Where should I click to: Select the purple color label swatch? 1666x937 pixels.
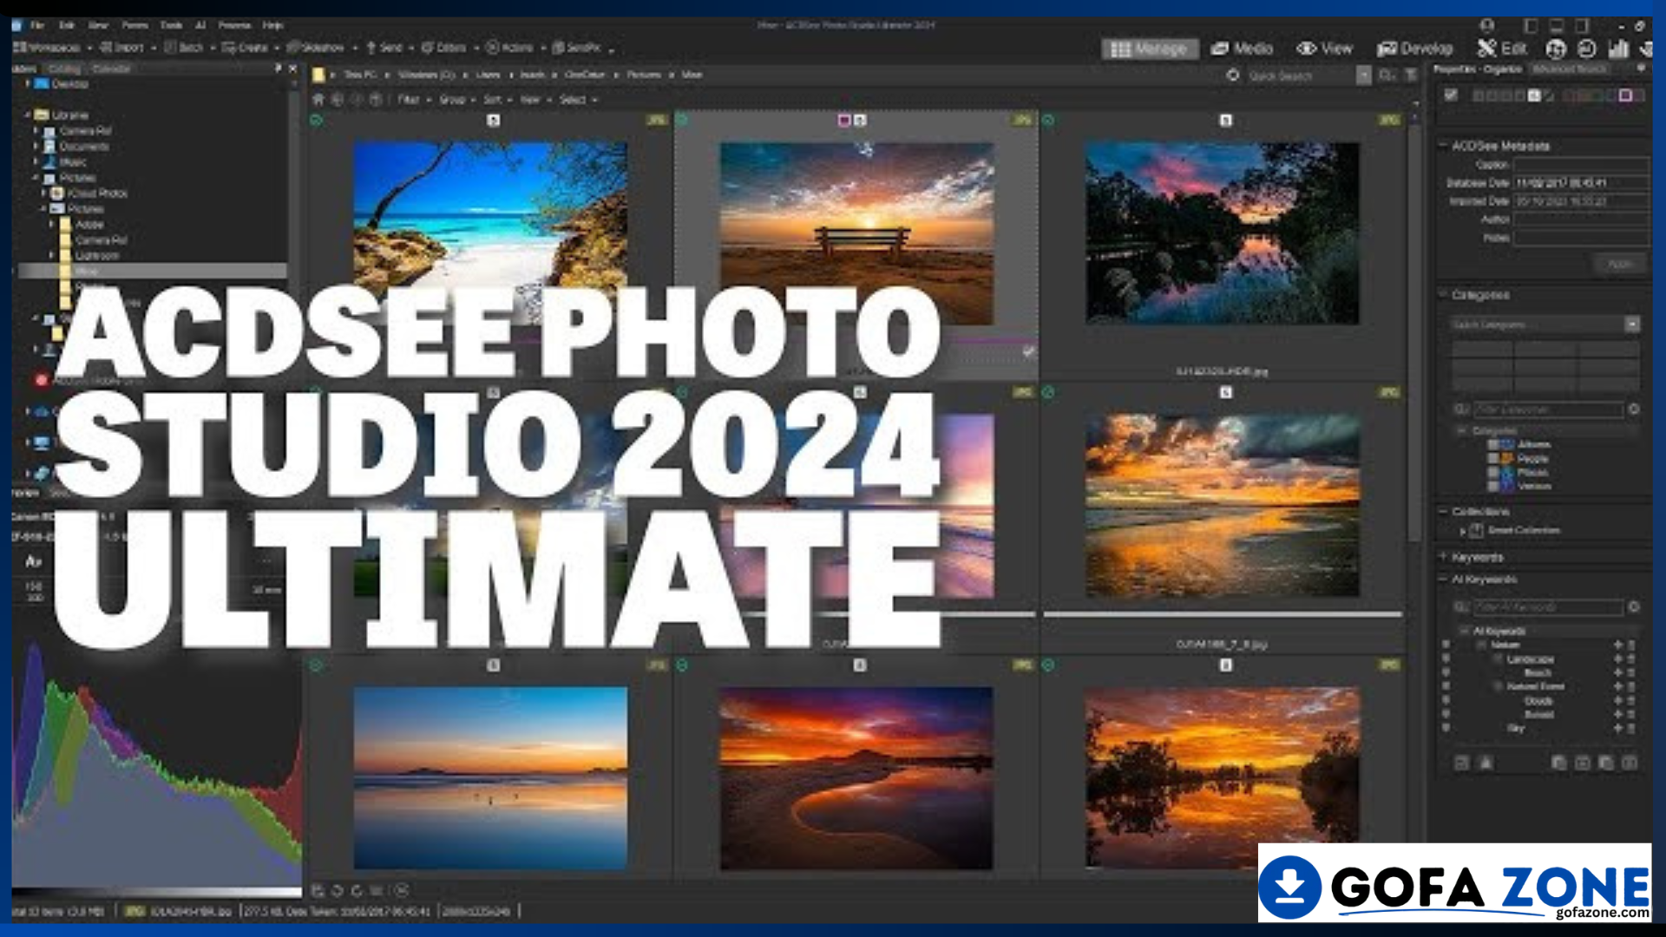(x=1625, y=95)
